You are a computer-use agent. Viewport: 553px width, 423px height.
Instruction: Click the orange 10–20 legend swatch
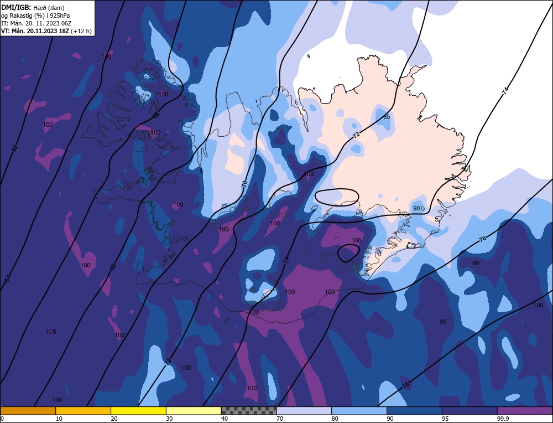tap(84, 410)
